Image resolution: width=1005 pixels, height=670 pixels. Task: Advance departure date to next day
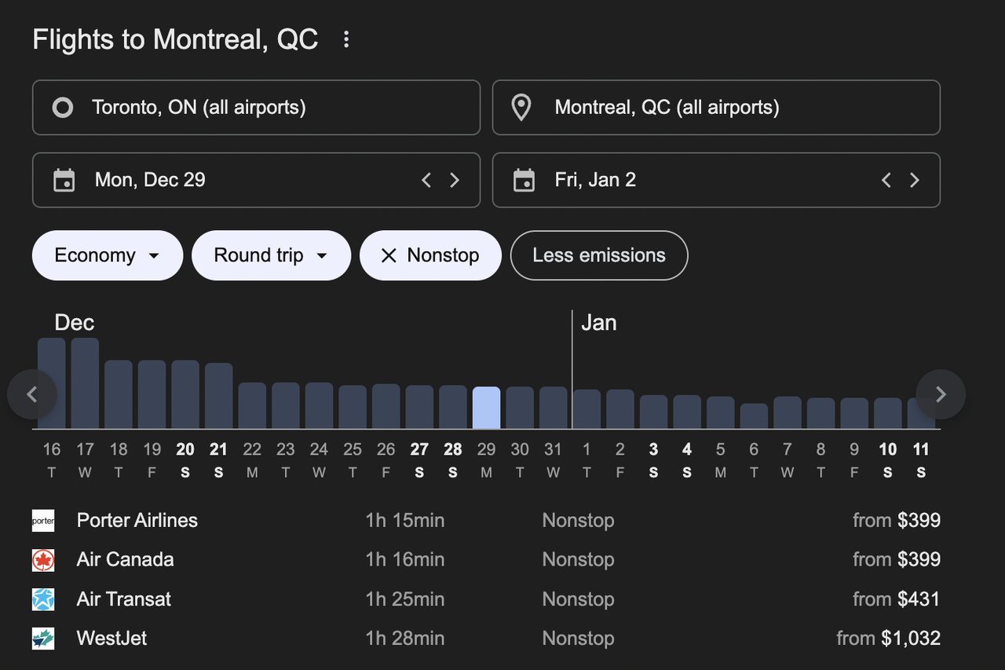(x=455, y=180)
